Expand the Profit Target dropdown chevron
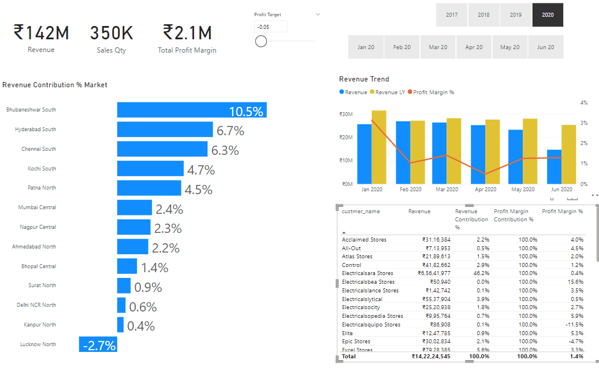The image size is (599, 371). pos(318,14)
